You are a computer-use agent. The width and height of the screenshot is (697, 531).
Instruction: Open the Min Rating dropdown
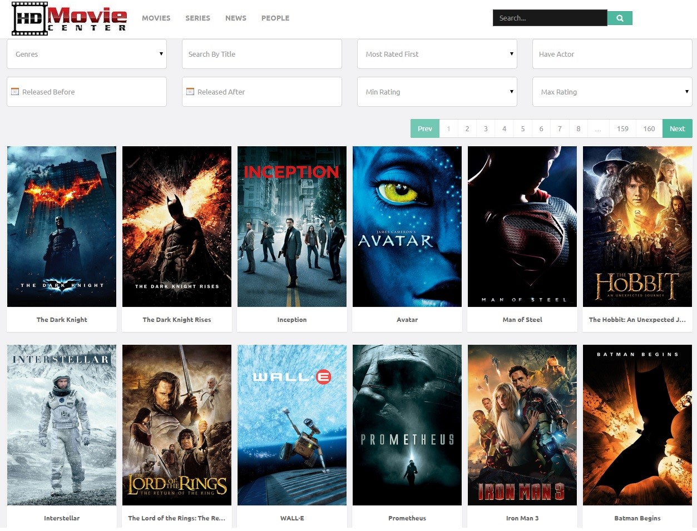(437, 91)
